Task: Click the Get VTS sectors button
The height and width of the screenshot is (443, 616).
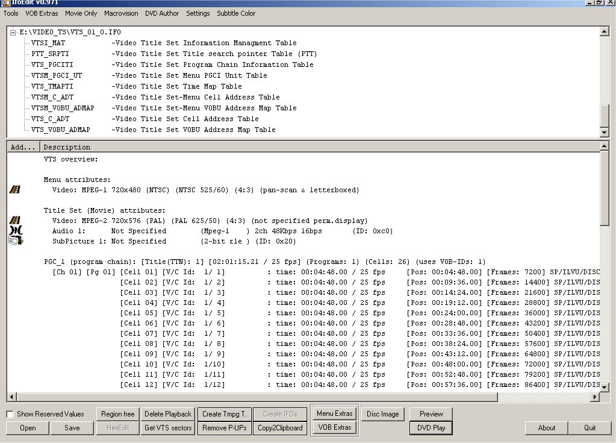Action: [168, 428]
